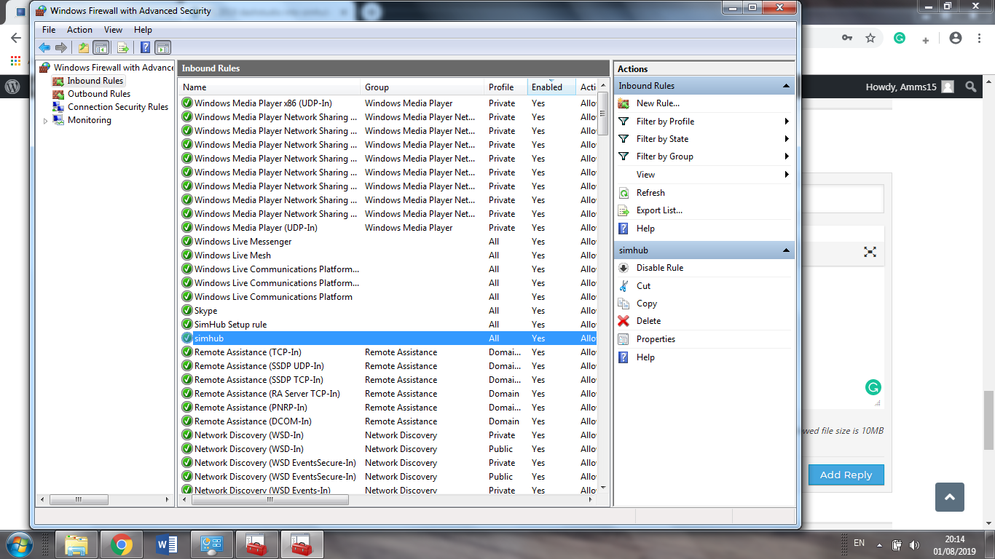This screenshot has width=995, height=559.
Task: Select Windows Firewall with Advanced Security root node
Action: pos(108,68)
